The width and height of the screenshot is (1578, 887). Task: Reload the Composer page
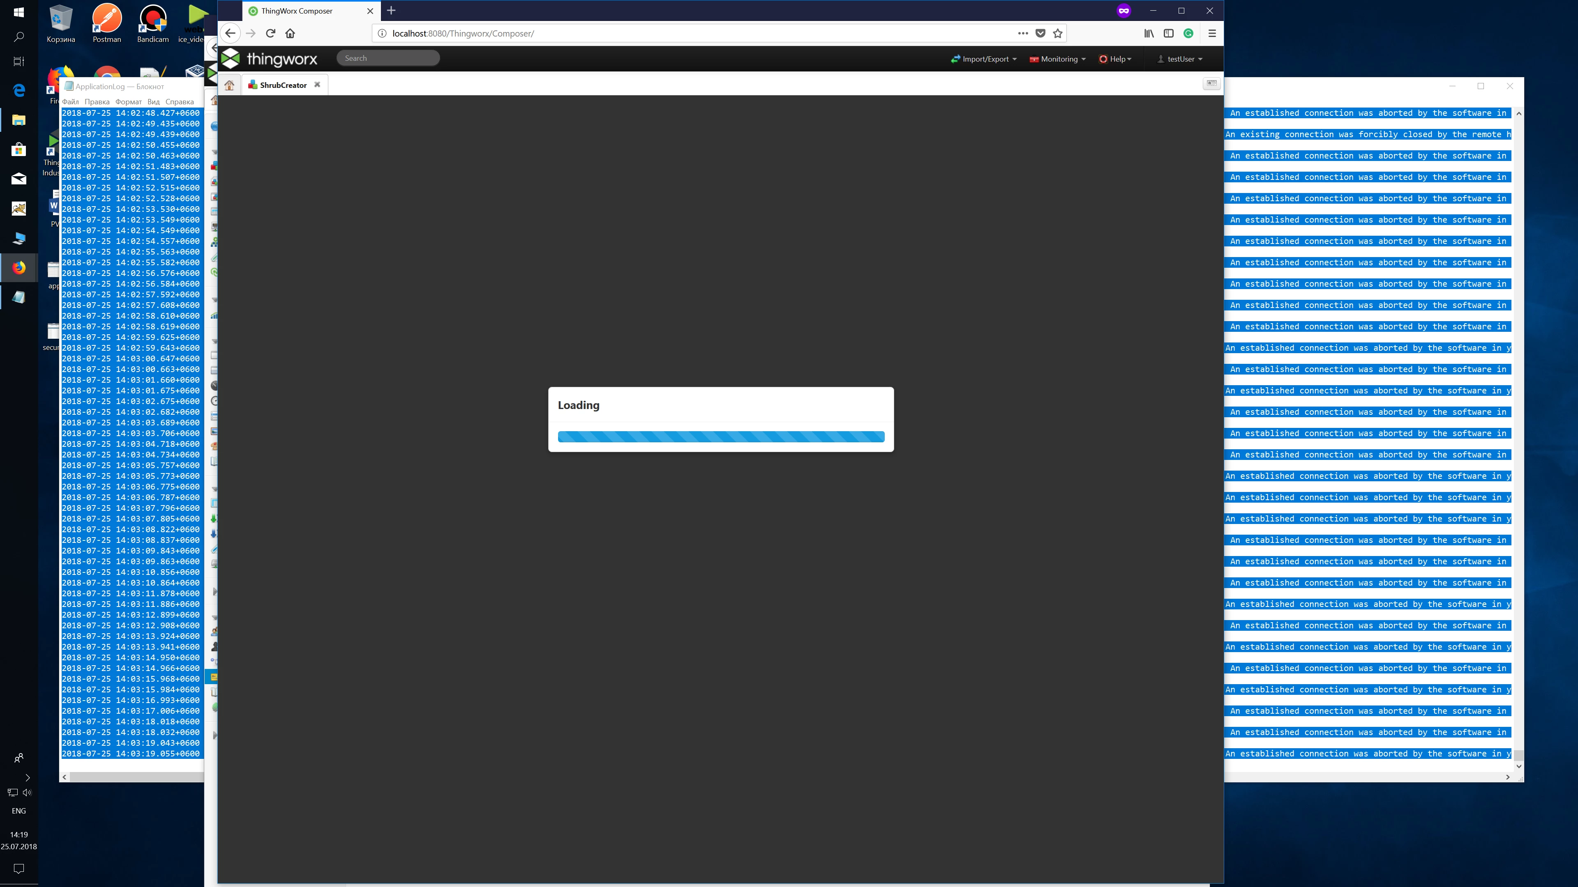coord(270,33)
